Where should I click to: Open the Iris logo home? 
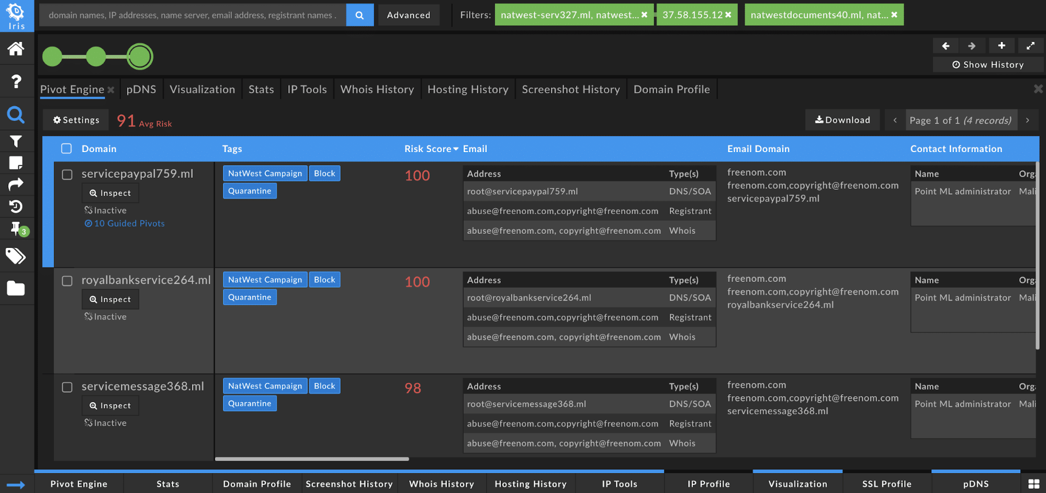coord(17,16)
